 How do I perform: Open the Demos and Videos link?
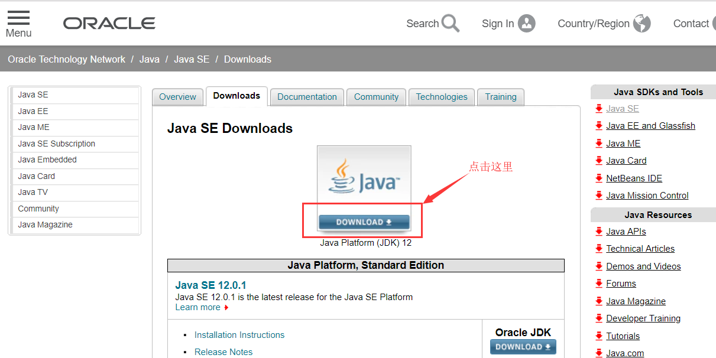tap(643, 266)
